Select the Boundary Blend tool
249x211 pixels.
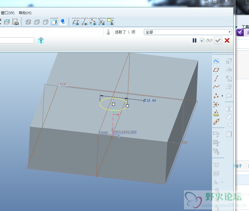tap(229, 87)
